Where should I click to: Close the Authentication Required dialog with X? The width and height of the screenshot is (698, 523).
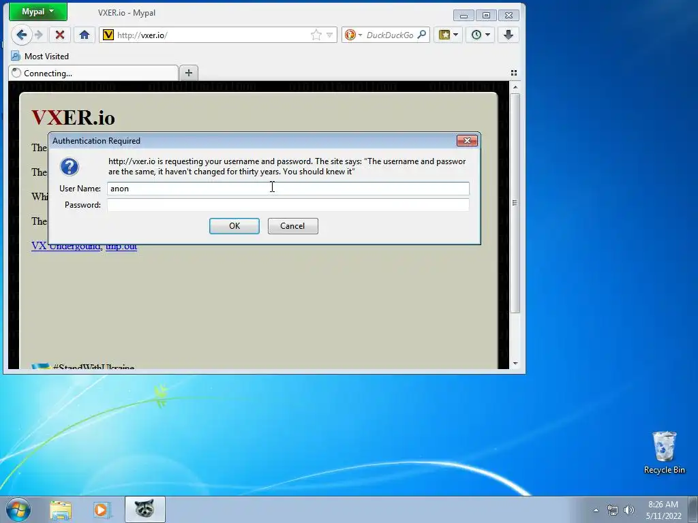467,140
